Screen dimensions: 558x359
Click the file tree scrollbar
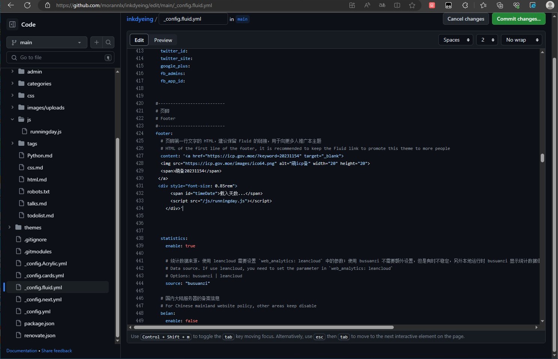(x=117, y=238)
